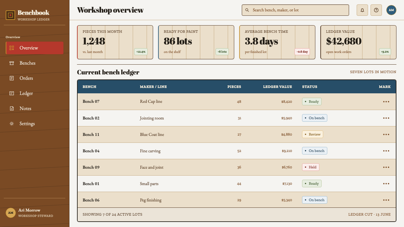The image size is (404, 227).
Task: Click the On bench status for Bench 06
Action: pos(315,200)
